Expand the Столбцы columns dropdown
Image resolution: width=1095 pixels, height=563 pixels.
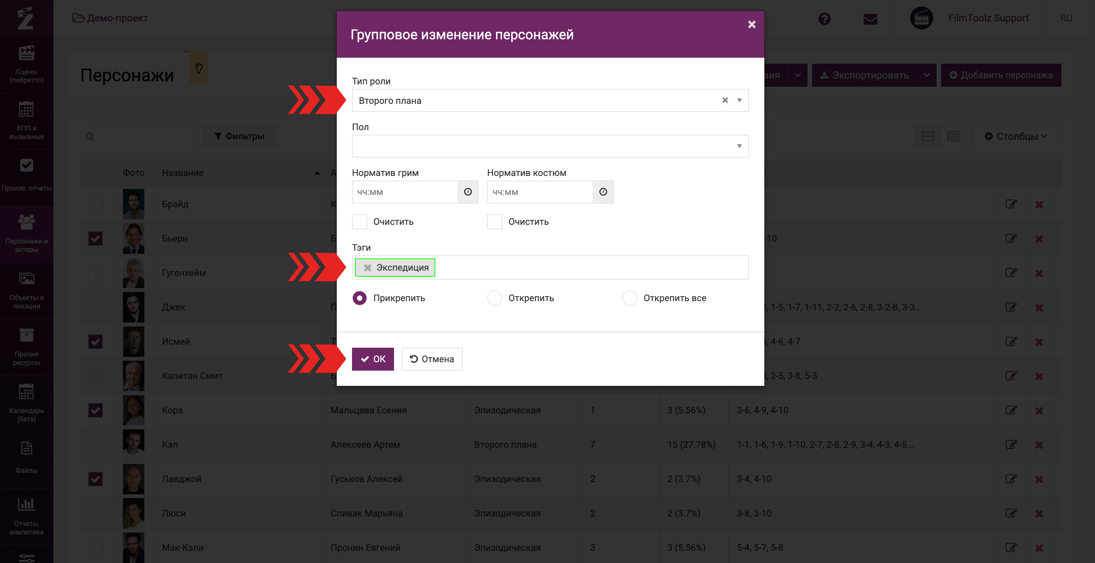click(1016, 136)
